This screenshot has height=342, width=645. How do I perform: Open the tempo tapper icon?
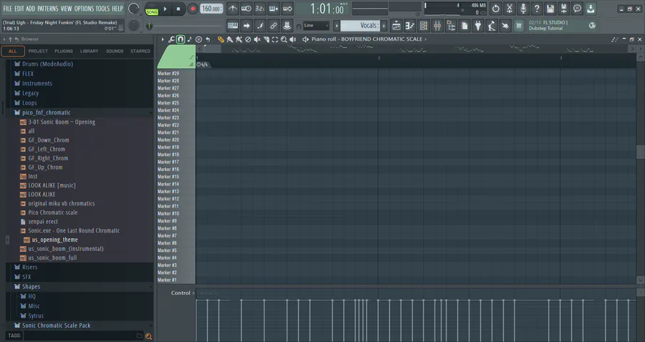tap(492, 26)
